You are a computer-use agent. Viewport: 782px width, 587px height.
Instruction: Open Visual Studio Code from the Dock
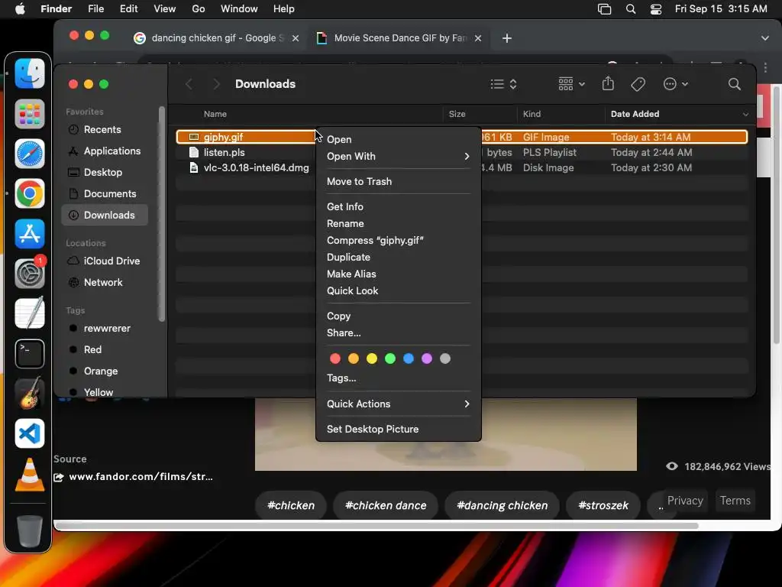tap(30, 433)
